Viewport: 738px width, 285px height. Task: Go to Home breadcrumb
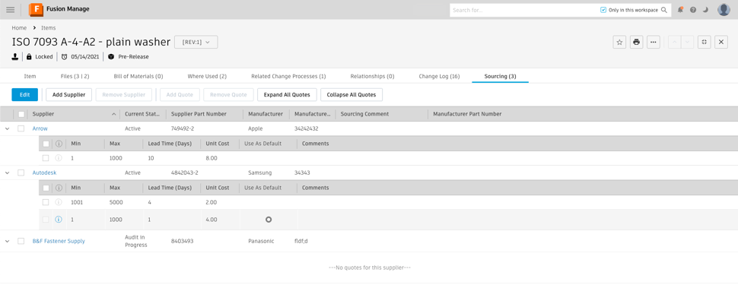(19, 28)
